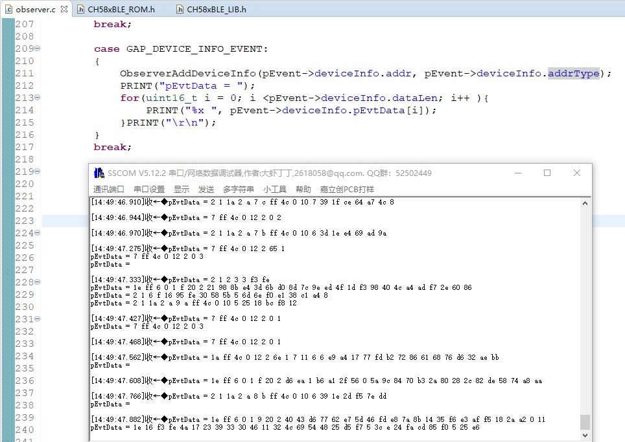Collapse the code block at line 209
The height and width of the screenshot is (442, 625).
point(38,49)
